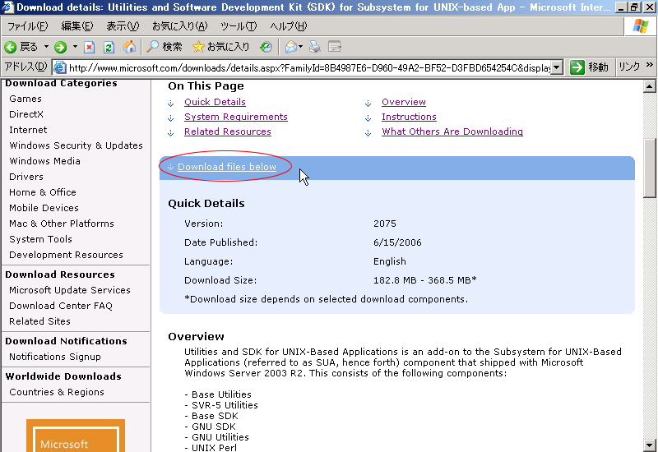Open Mac & Other Platforms category
The width and height of the screenshot is (658, 452).
point(61,224)
